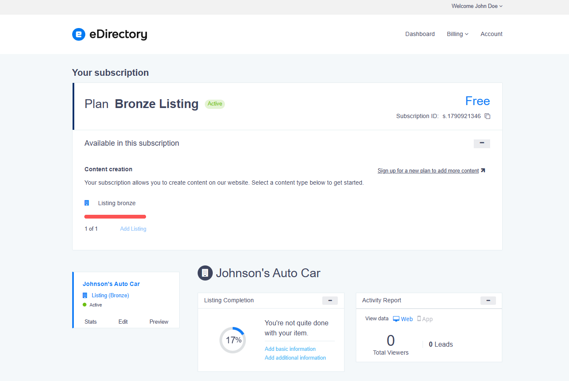Click Add additional information link

click(295, 358)
